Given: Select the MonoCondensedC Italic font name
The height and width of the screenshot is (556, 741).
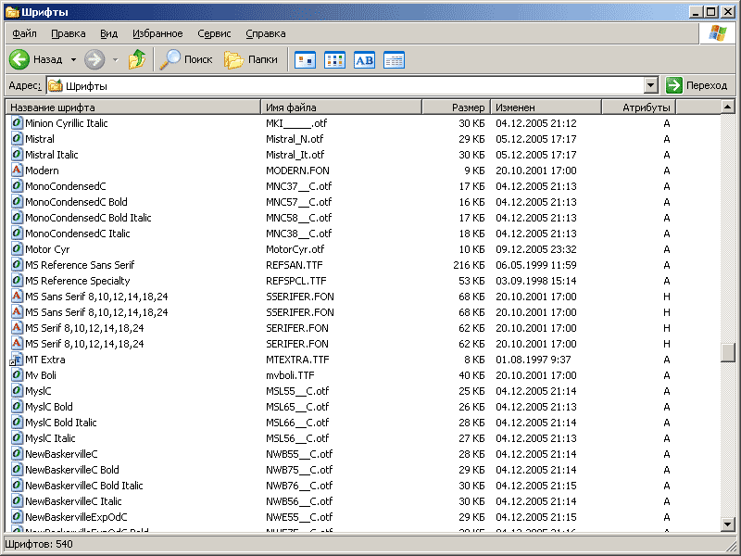Looking at the screenshot, I should [x=78, y=234].
